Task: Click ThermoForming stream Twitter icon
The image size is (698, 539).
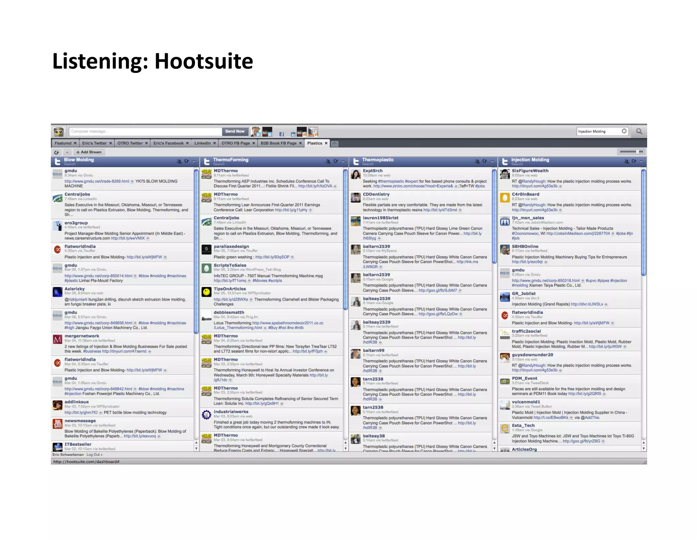Action: coord(207,161)
